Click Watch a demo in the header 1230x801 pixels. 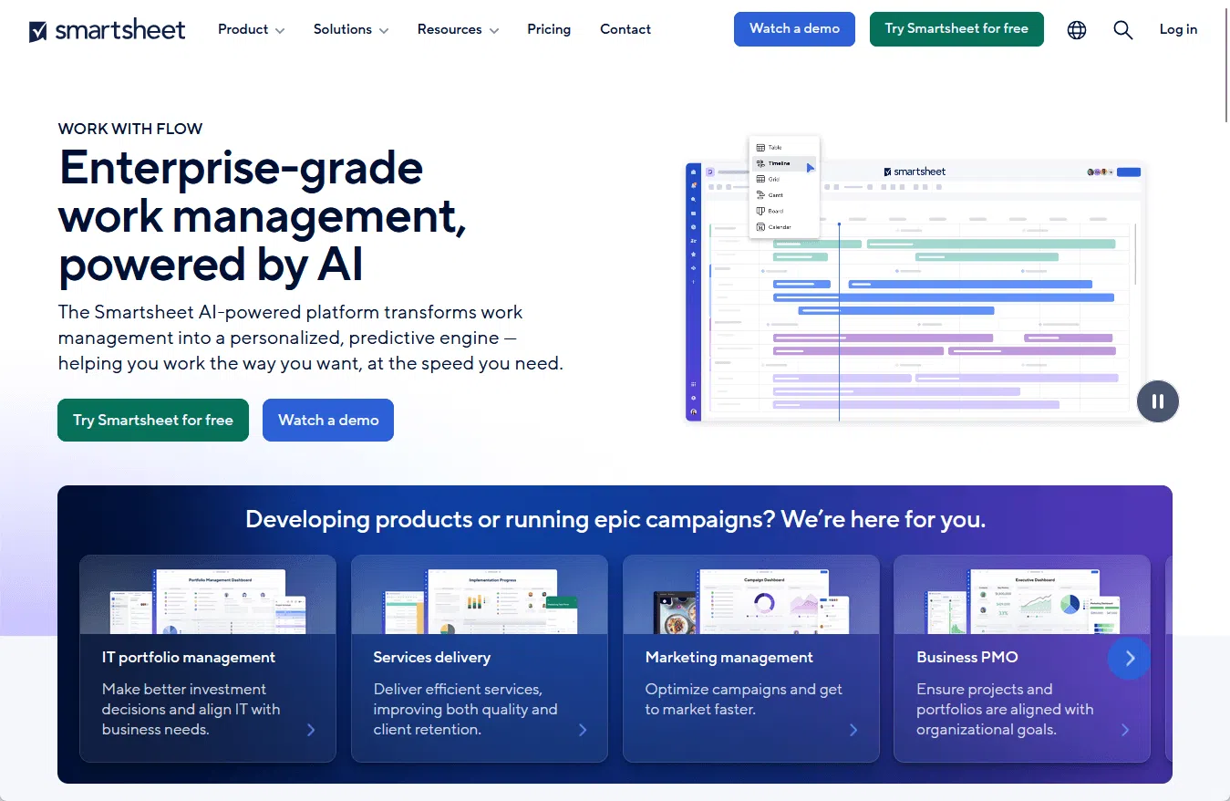[794, 29]
